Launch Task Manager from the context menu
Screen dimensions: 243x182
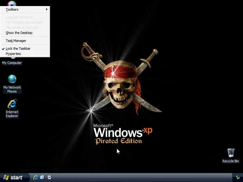(x=25, y=41)
